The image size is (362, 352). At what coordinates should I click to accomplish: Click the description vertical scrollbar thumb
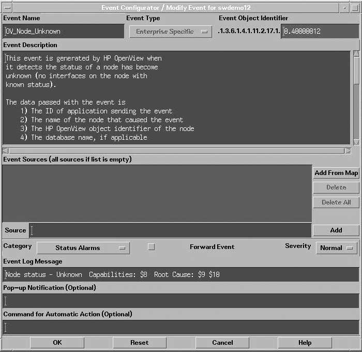click(356, 70)
